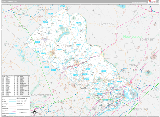Click the HUNTERDON county label
Screen dimensions: 160x117
(106, 24)
